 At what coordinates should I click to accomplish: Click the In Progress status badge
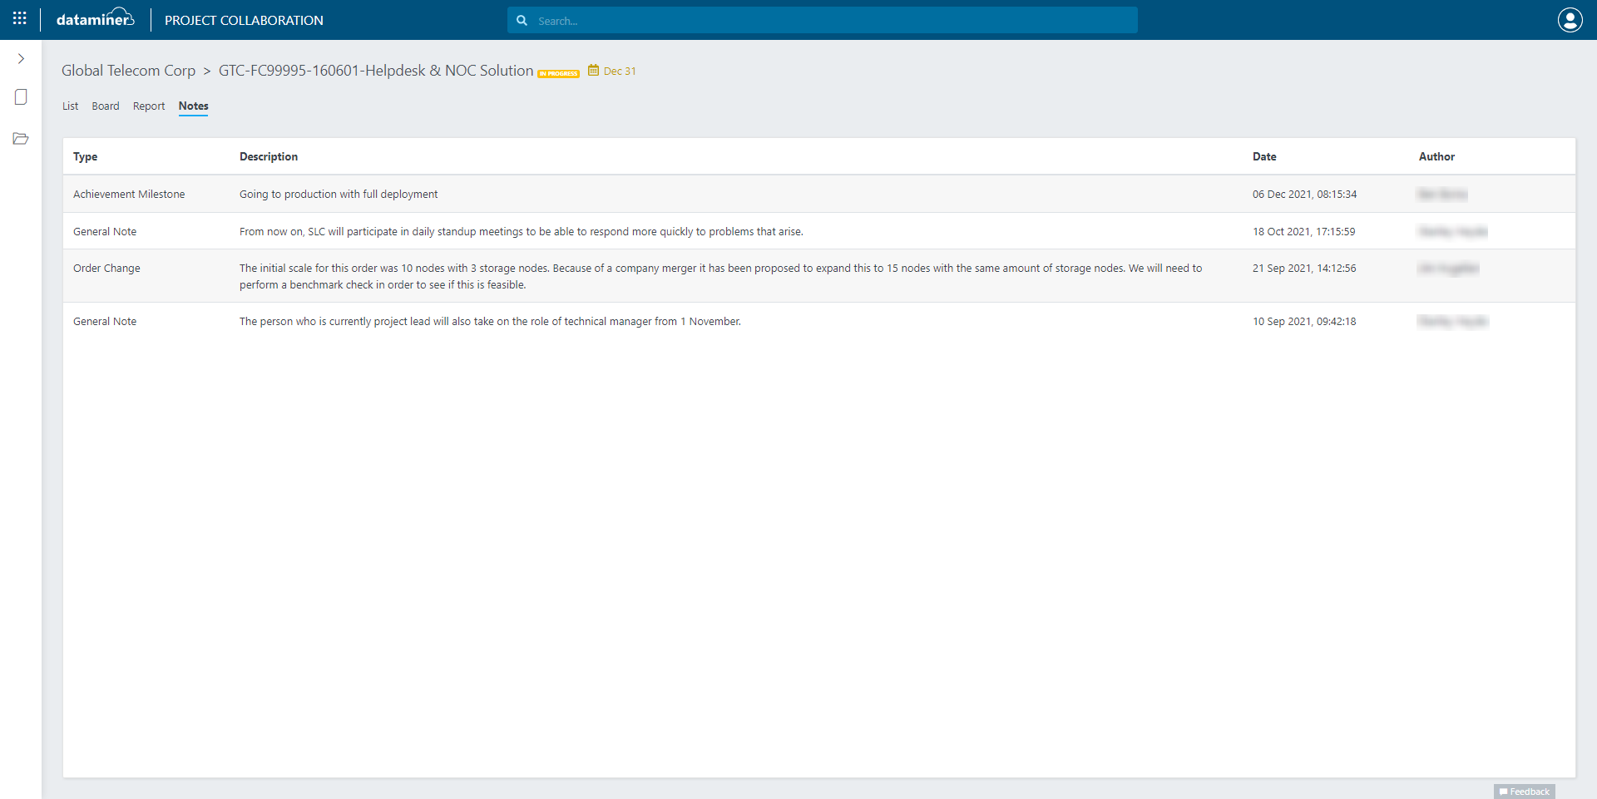tap(559, 74)
